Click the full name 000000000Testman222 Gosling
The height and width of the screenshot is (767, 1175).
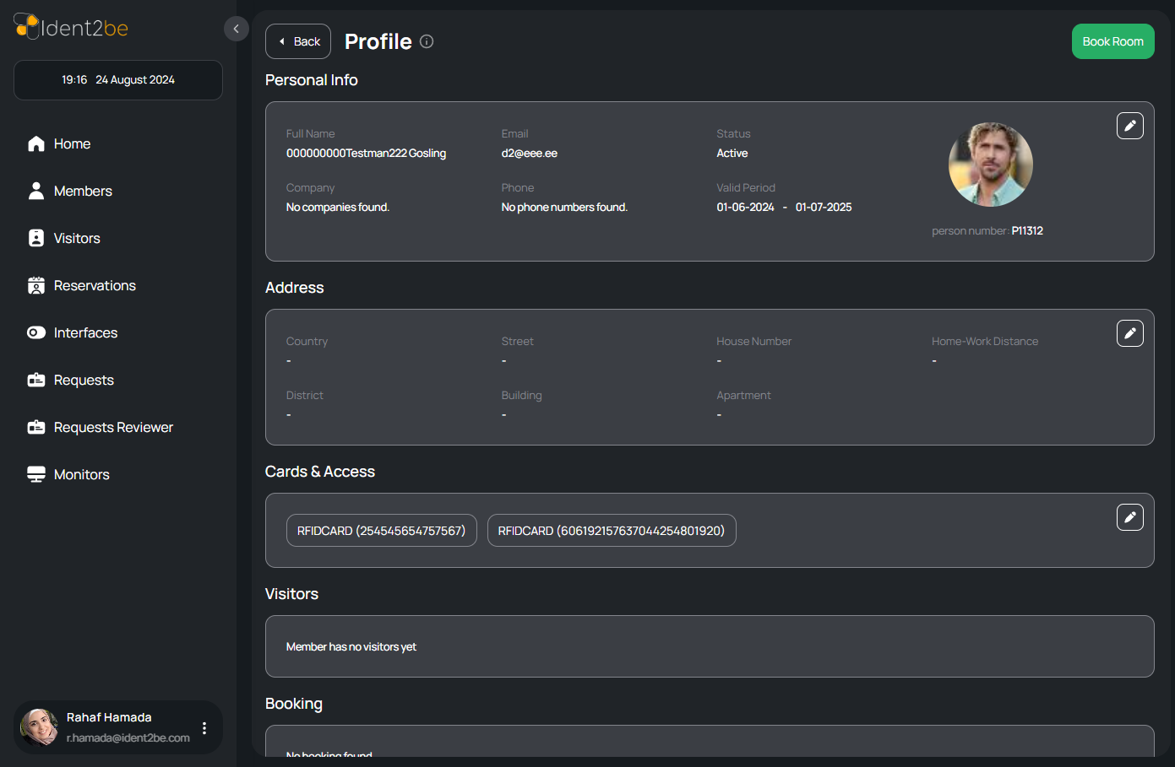tap(366, 154)
